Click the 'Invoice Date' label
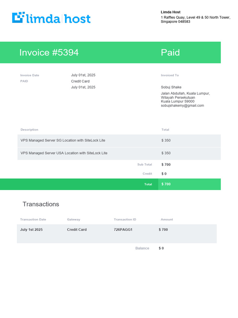This screenshot has height=318, width=238. tap(29, 75)
